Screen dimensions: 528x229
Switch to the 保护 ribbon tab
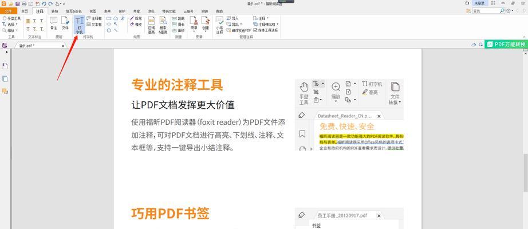point(122,11)
